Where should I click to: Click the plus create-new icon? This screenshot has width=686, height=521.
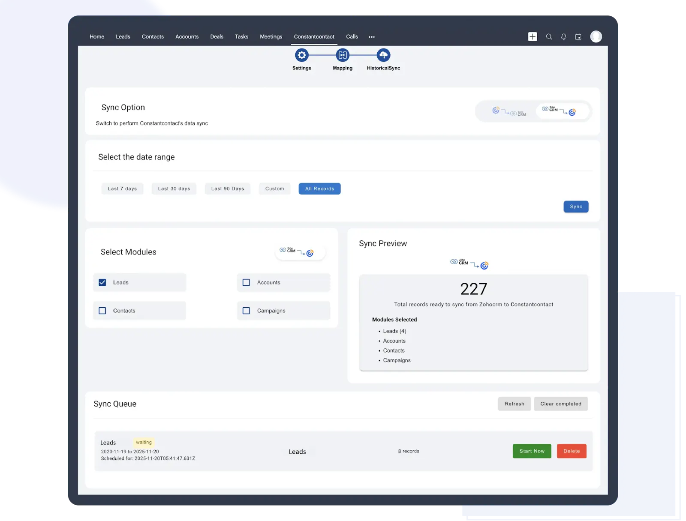(532, 36)
